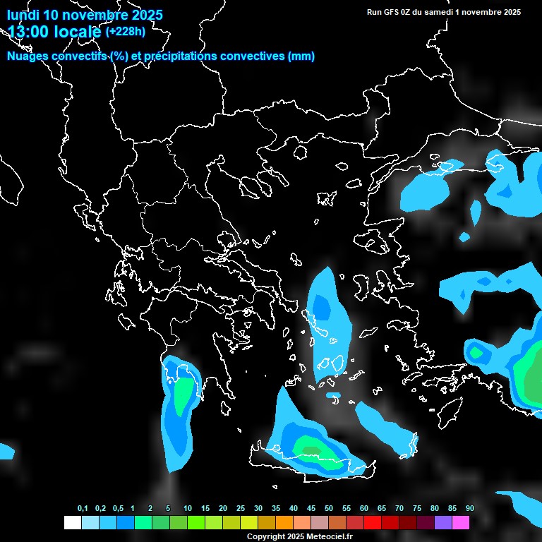
Task: Click the white swatch in the legend
Action: (x=72, y=523)
